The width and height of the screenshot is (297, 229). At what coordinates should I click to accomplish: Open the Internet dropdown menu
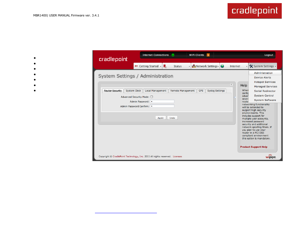tap(234, 66)
